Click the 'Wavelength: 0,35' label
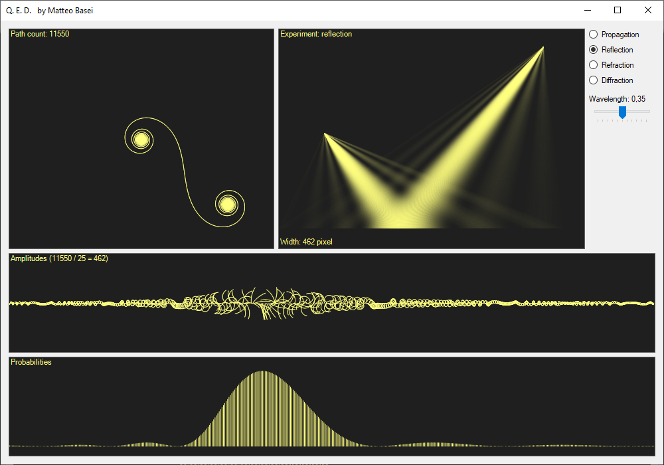 tap(617, 99)
